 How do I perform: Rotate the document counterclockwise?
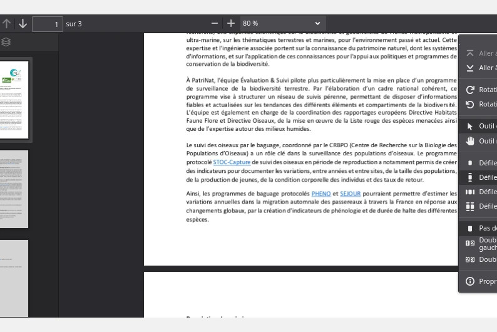(x=479, y=104)
